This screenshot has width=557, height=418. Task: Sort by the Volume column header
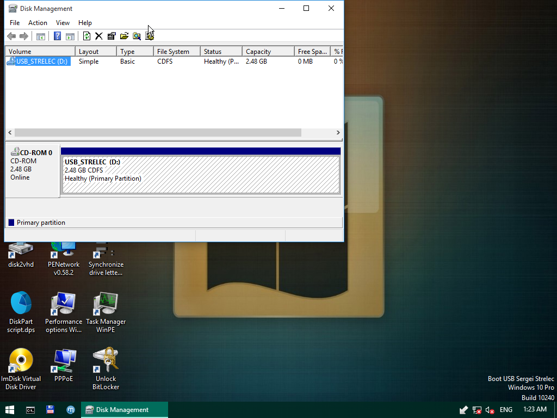(40, 52)
